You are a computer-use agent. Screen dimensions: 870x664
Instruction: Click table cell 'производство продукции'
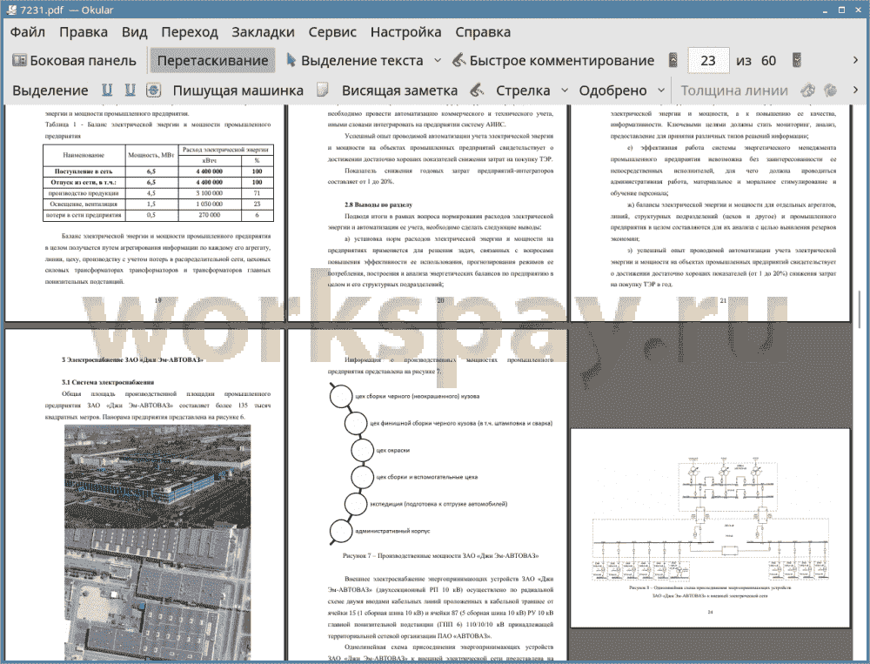click(84, 193)
